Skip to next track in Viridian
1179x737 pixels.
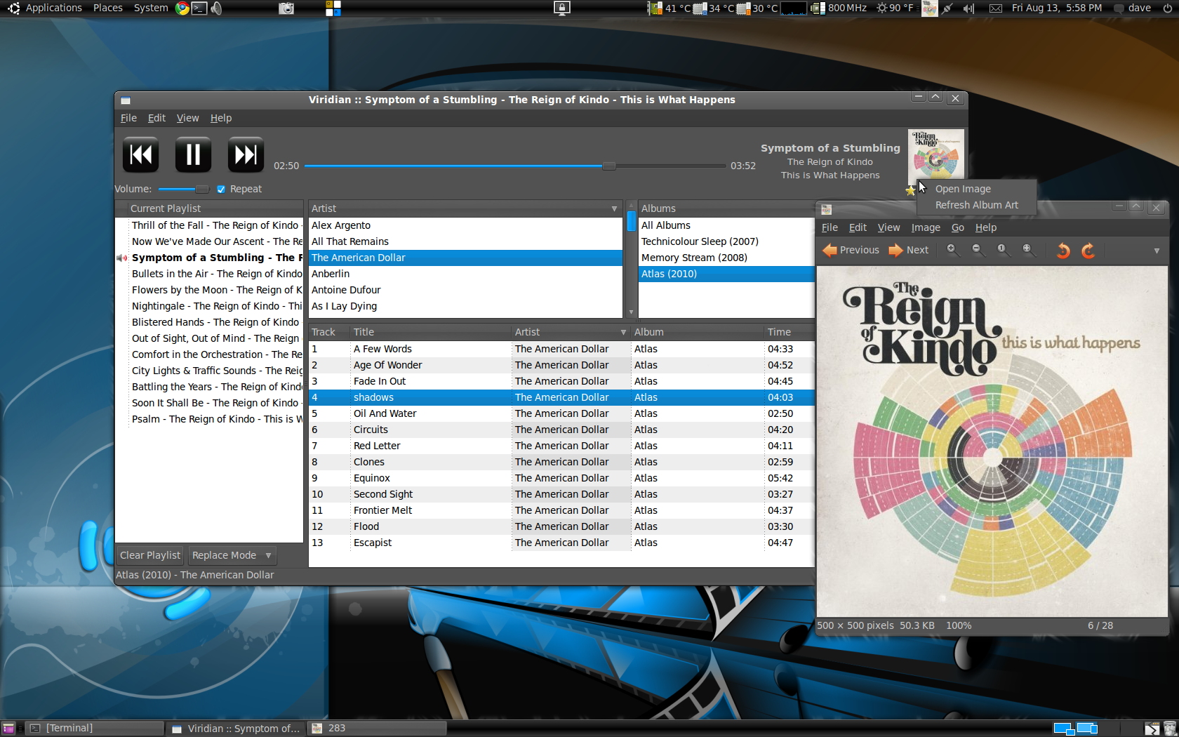(246, 154)
